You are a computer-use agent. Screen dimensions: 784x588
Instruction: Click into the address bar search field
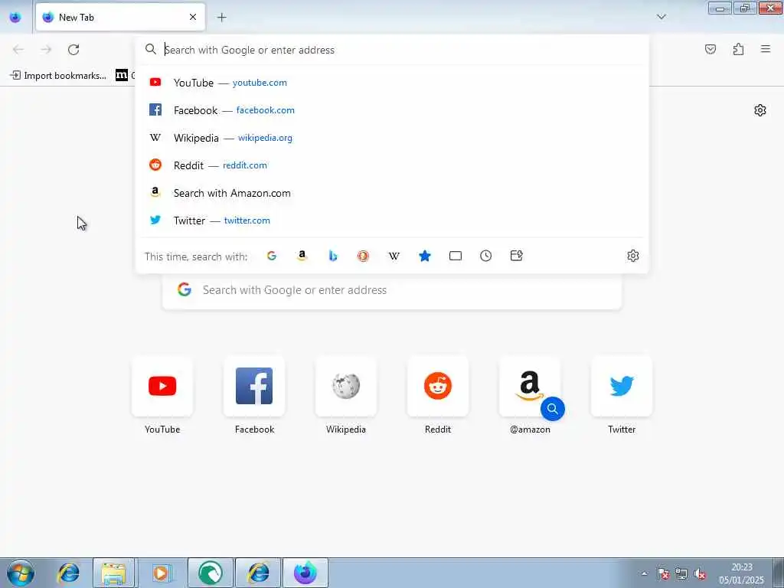pos(392,50)
